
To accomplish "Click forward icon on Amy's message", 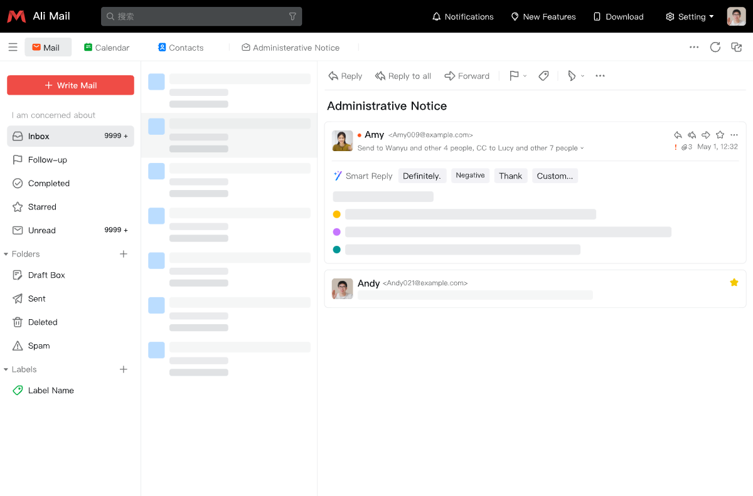I will tap(706, 135).
